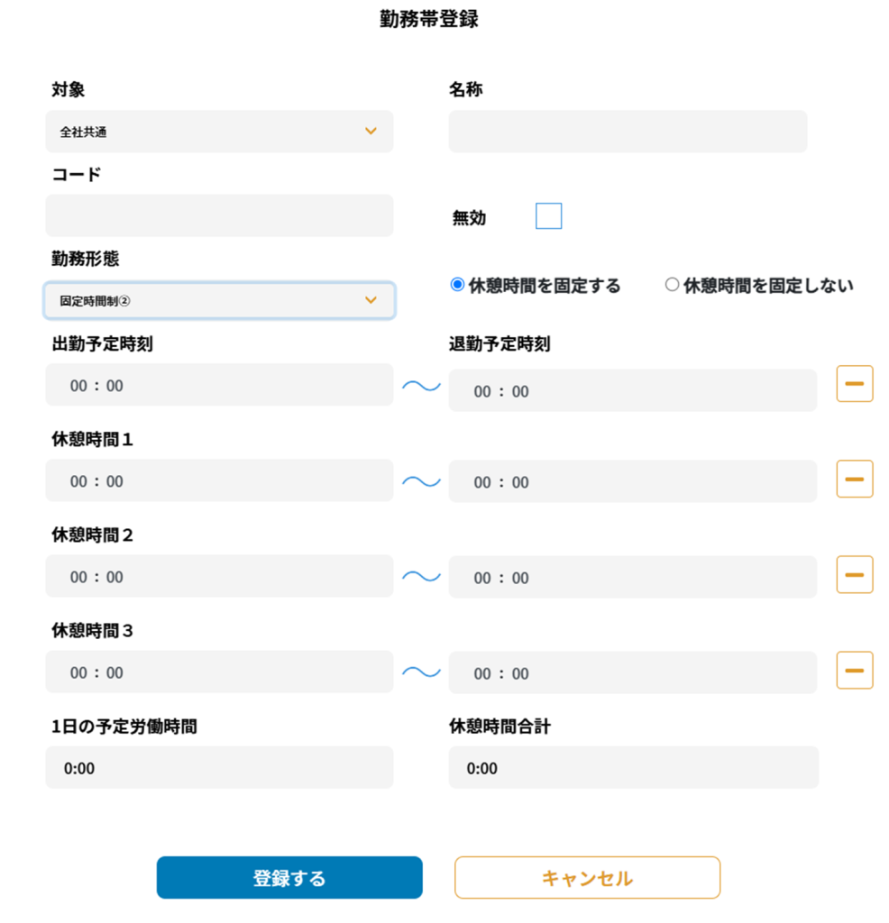Select 休憩時間を固定する radio option
This screenshot has width=889, height=923.
coord(457,285)
